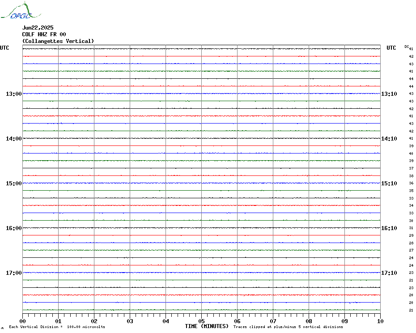Click the Jun22,2025 date label
Screen dimensions: 416x333
point(38,28)
